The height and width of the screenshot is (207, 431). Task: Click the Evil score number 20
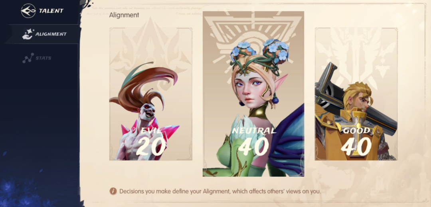click(150, 146)
